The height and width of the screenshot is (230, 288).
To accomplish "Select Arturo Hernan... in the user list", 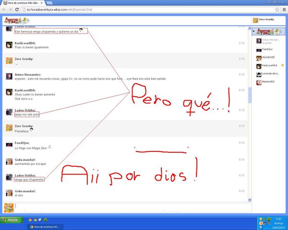I will click(x=268, y=41).
